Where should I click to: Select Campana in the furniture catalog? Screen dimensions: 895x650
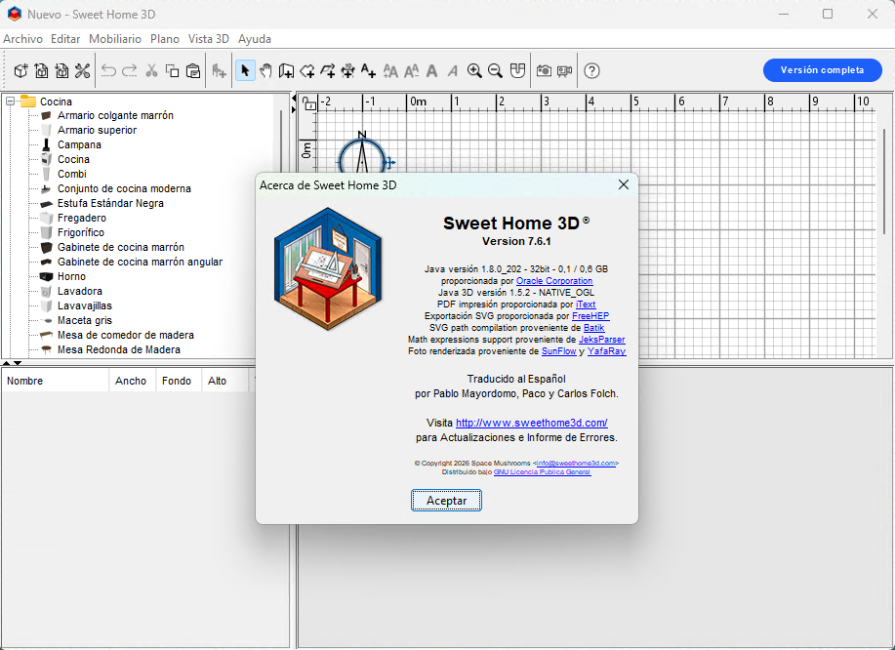[79, 144]
